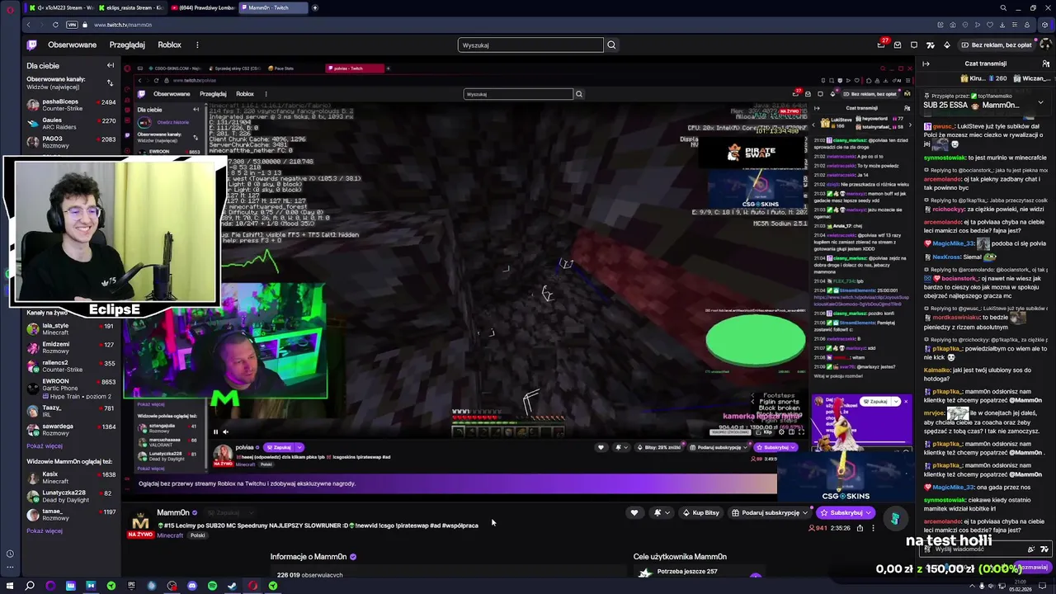Open stream more options three dots
The height and width of the screenshot is (594, 1056).
point(873,528)
